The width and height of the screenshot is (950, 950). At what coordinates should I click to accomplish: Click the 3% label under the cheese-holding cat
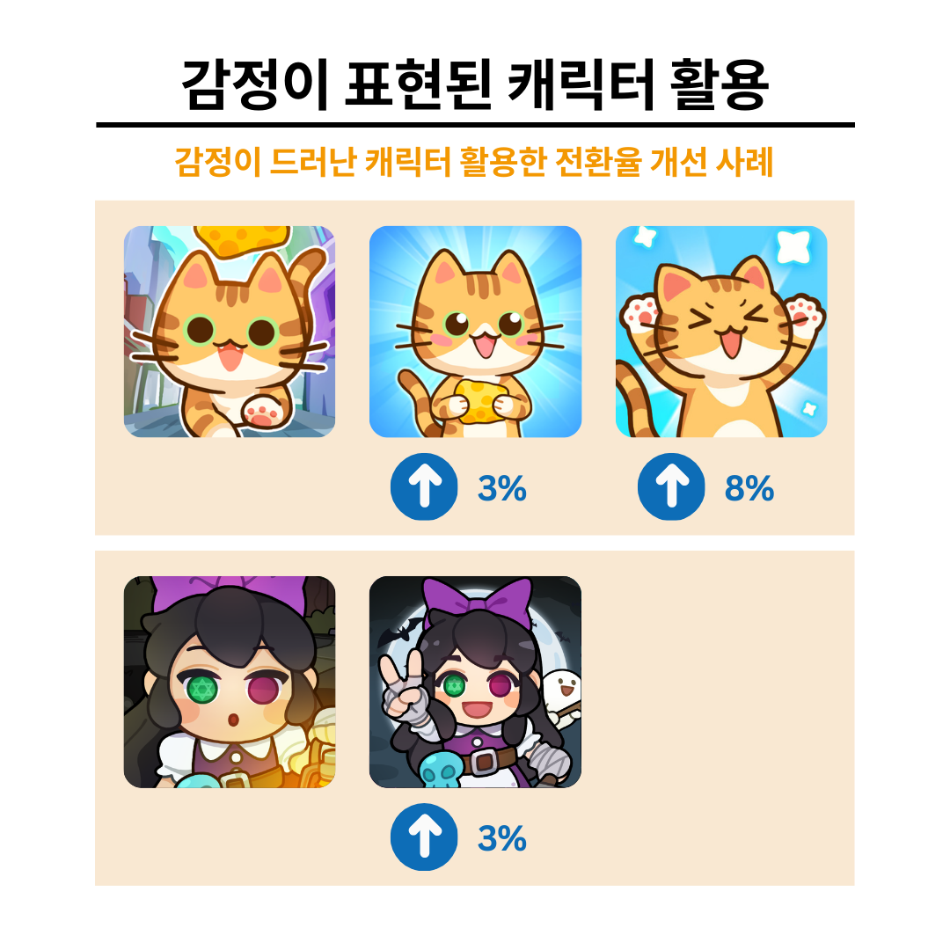pyautogui.click(x=502, y=487)
